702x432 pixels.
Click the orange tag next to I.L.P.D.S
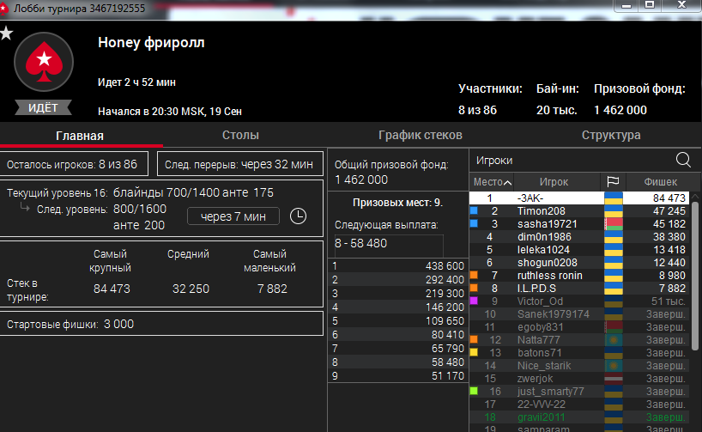coord(474,288)
